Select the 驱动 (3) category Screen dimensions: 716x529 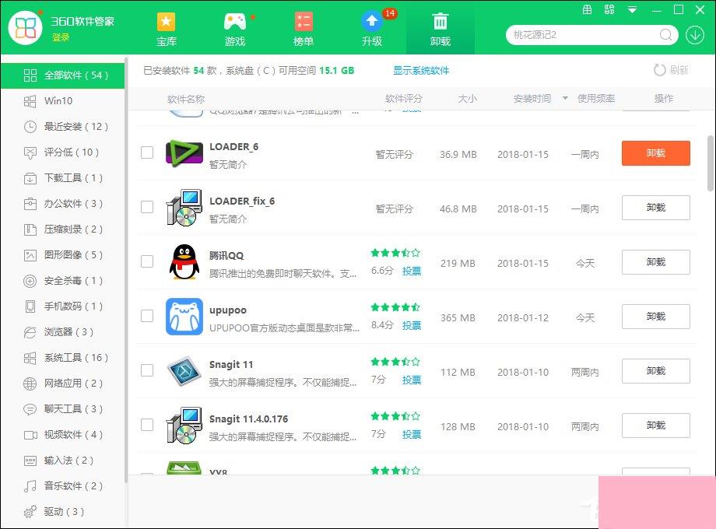(x=62, y=511)
